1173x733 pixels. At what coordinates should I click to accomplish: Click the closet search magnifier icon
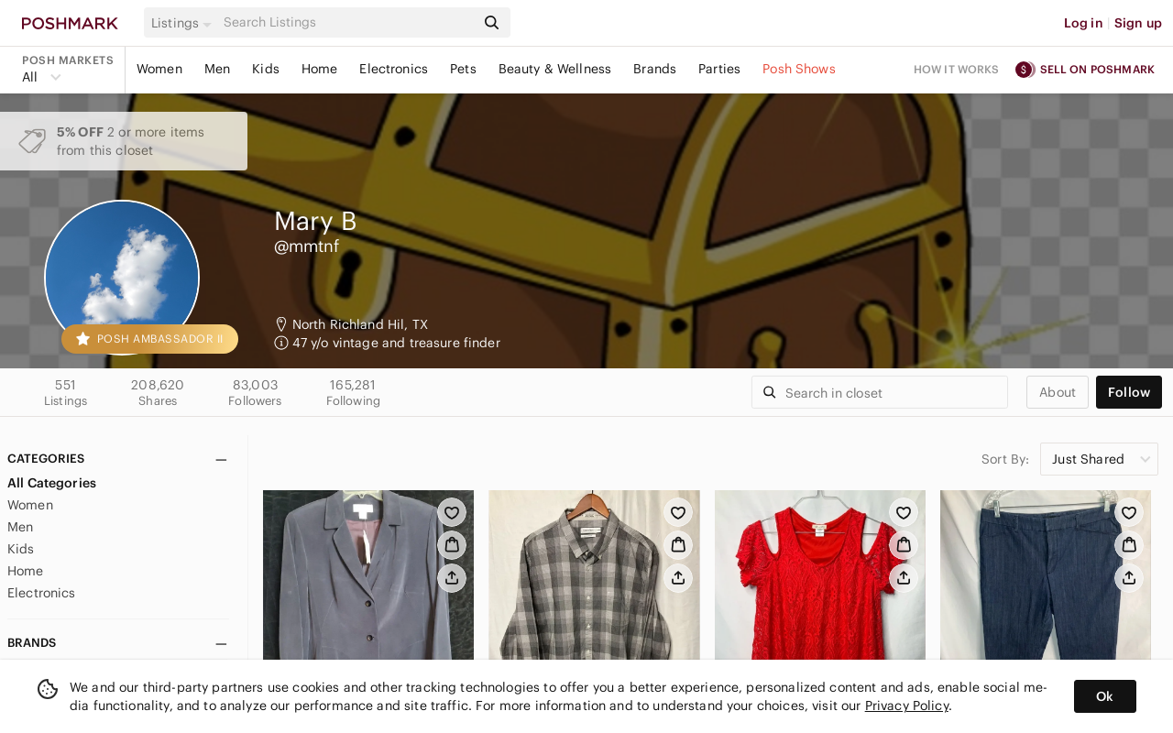(x=770, y=392)
